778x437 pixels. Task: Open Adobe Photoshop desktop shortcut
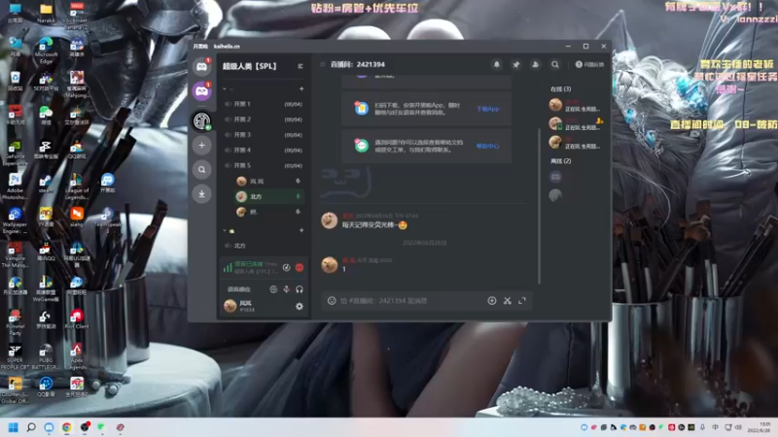pyautogui.click(x=15, y=186)
